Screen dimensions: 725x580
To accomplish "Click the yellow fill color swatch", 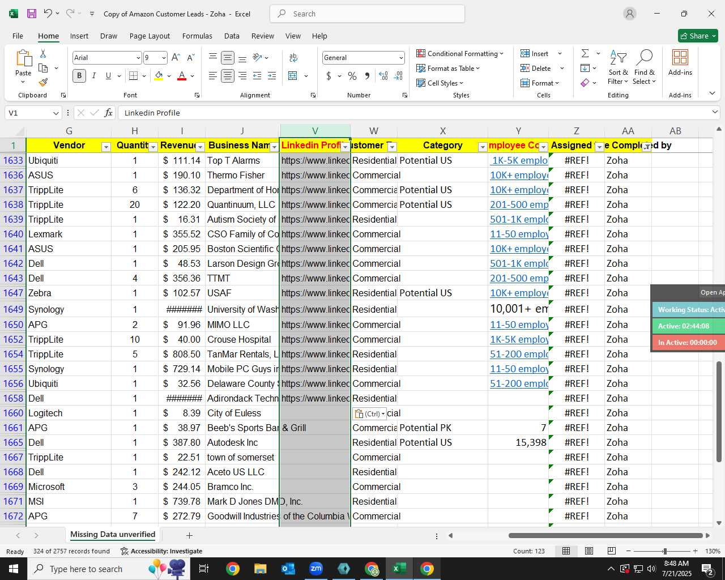I will coord(159,76).
